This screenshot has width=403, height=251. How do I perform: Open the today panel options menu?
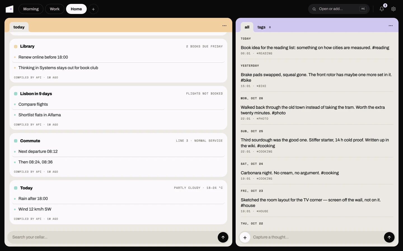coord(224,26)
